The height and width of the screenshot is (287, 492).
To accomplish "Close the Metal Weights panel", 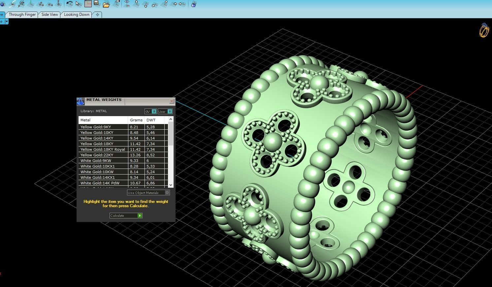I will click(172, 101).
